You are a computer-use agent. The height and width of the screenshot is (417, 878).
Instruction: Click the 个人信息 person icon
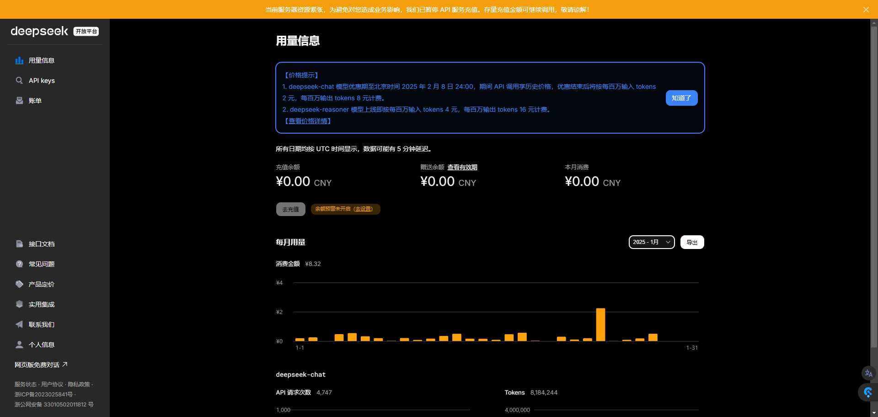tap(19, 345)
